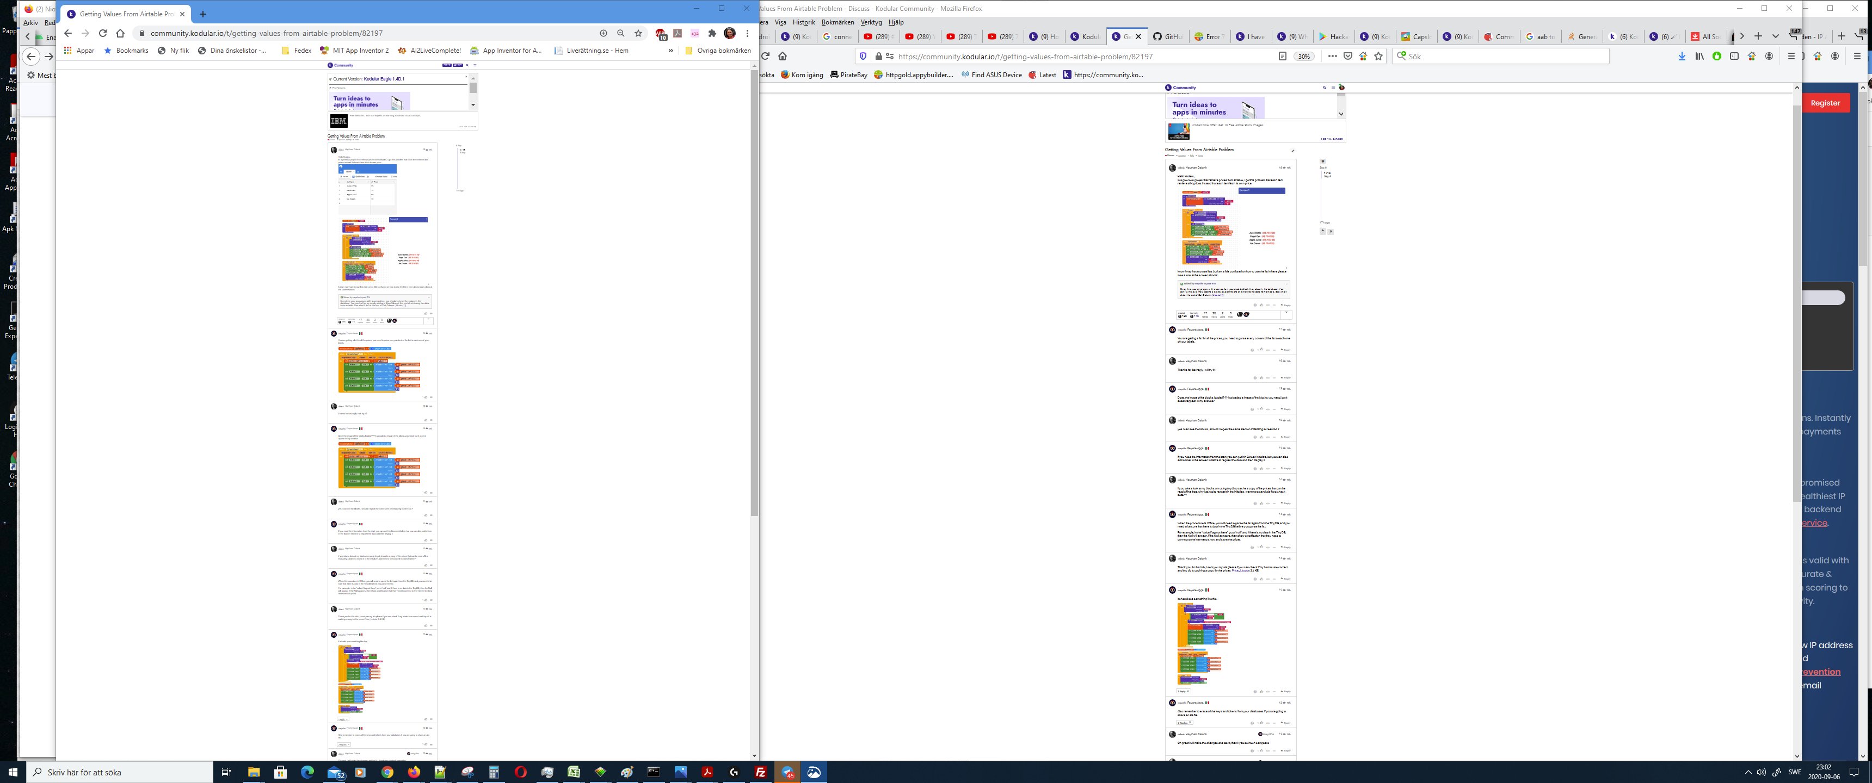This screenshot has width=1872, height=783.
Task: Open the Firefox library icon
Action: [x=1699, y=56]
